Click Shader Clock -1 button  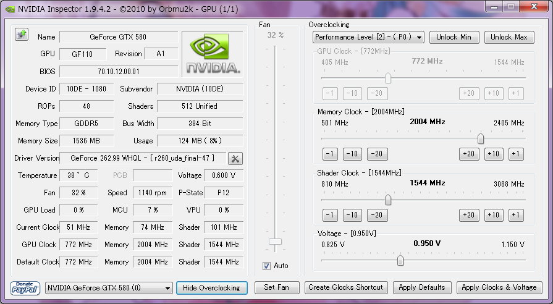pyautogui.click(x=330, y=215)
